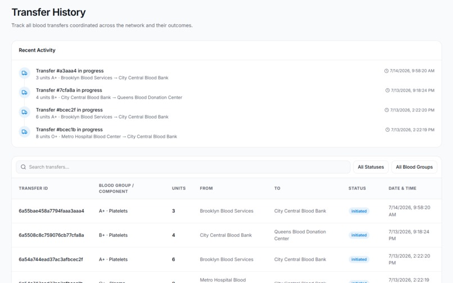Click the Transfer #bcec1b in progress title
This screenshot has height=283, width=453.
click(x=69, y=129)
